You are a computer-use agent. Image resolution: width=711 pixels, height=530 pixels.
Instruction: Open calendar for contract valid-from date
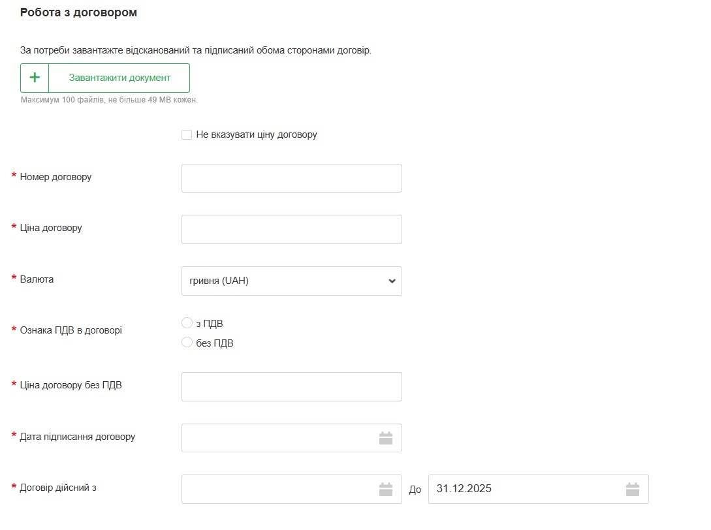(x=386, y=489)
